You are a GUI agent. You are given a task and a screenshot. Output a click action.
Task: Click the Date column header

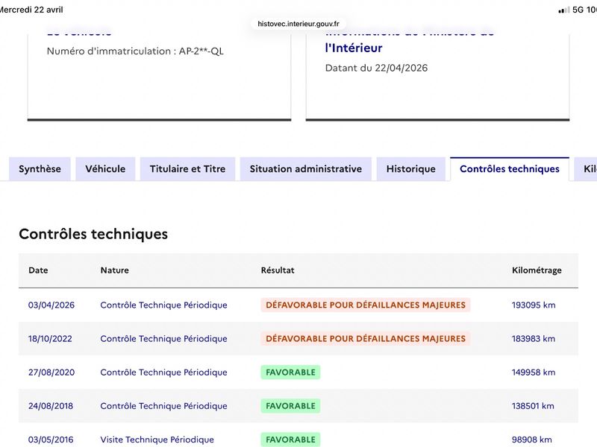point(38,270)
